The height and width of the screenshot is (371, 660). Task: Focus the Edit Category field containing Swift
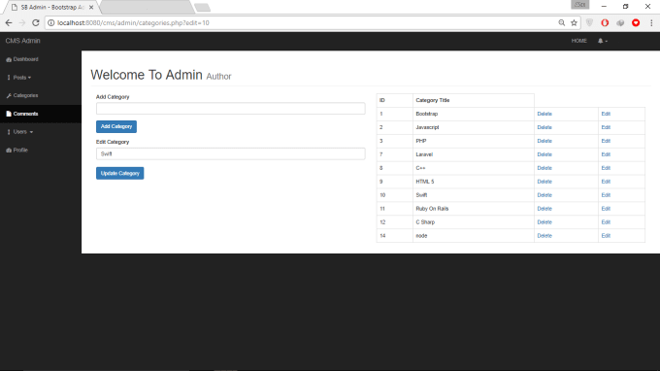coord(231,153)
